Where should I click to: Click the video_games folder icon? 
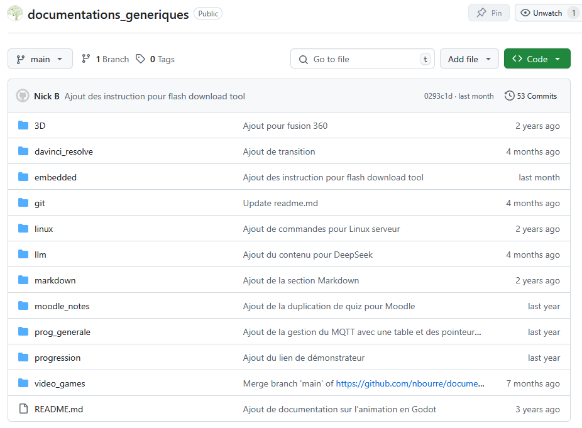(x=23, y=383)
